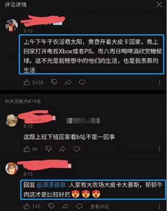Image resolution: width=167 pixels, height=211 pixels.
Task: Reply to the top comment via bubble icon
Action: point(82,82)
